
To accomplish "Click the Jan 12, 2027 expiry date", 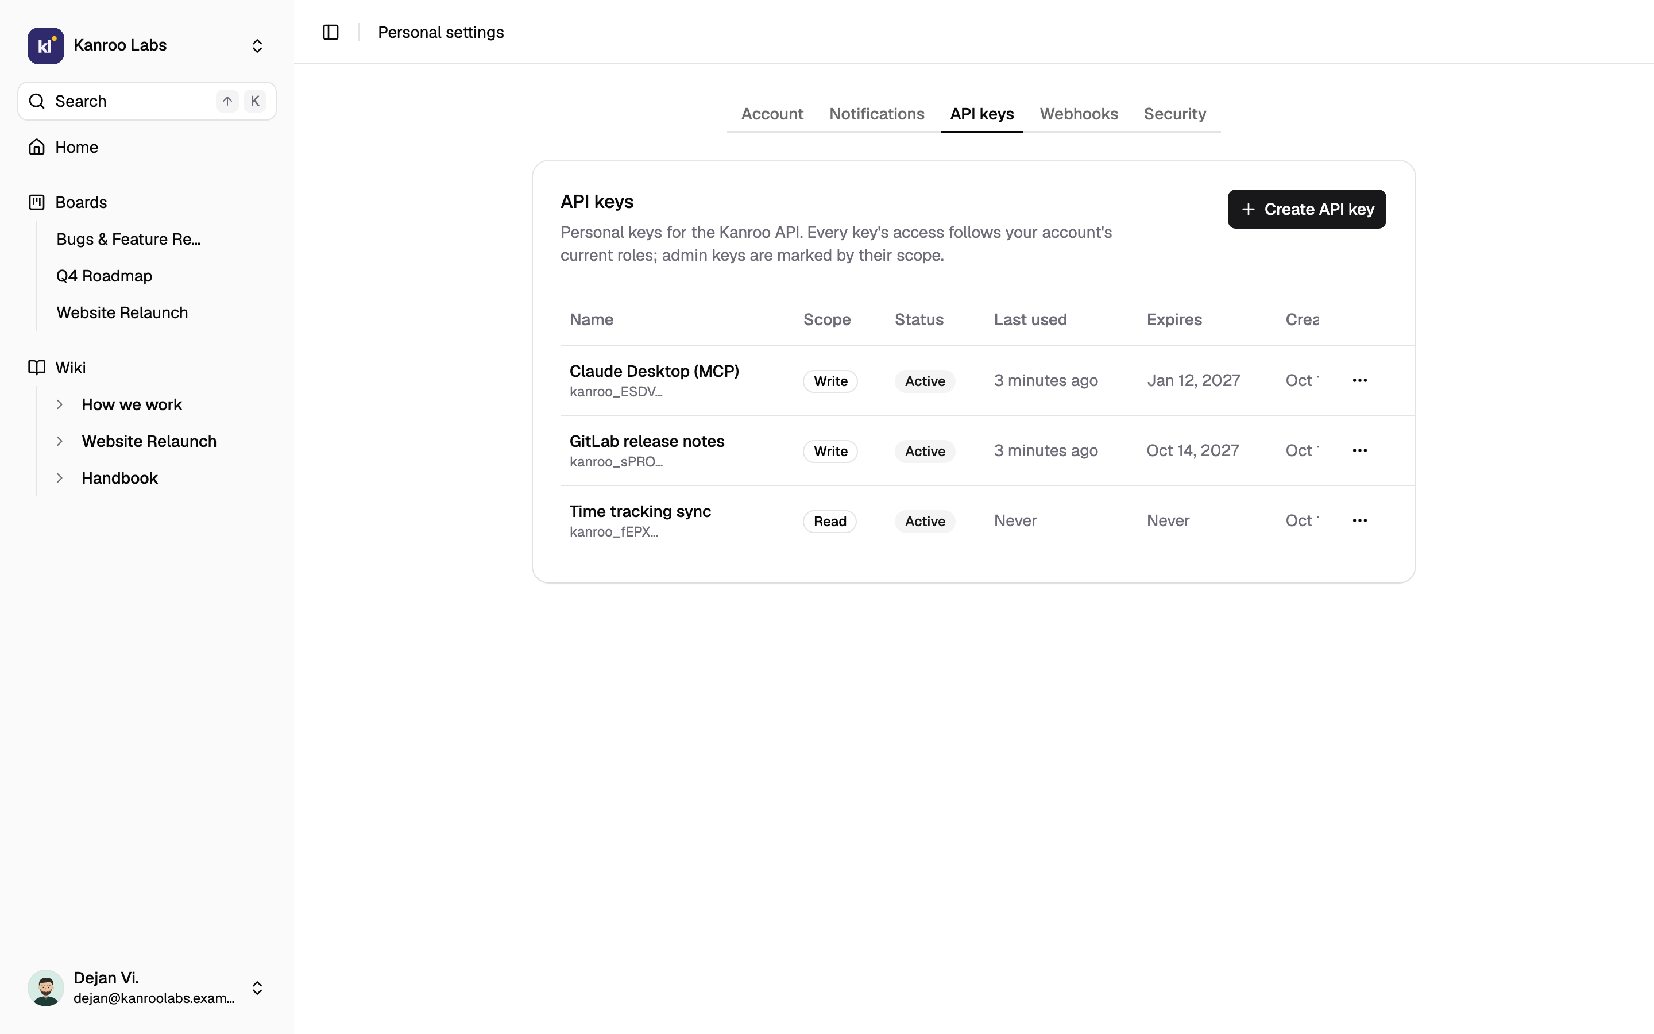I will (1193, 380).
